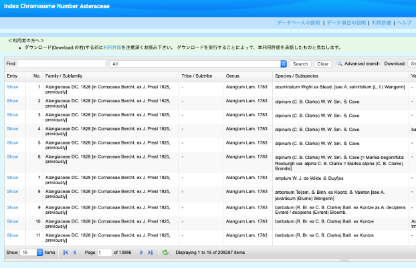Screen dimensions: 416x268
Task: Open データベースの説明 in the top menu
Action: click(x=298, y=23)
